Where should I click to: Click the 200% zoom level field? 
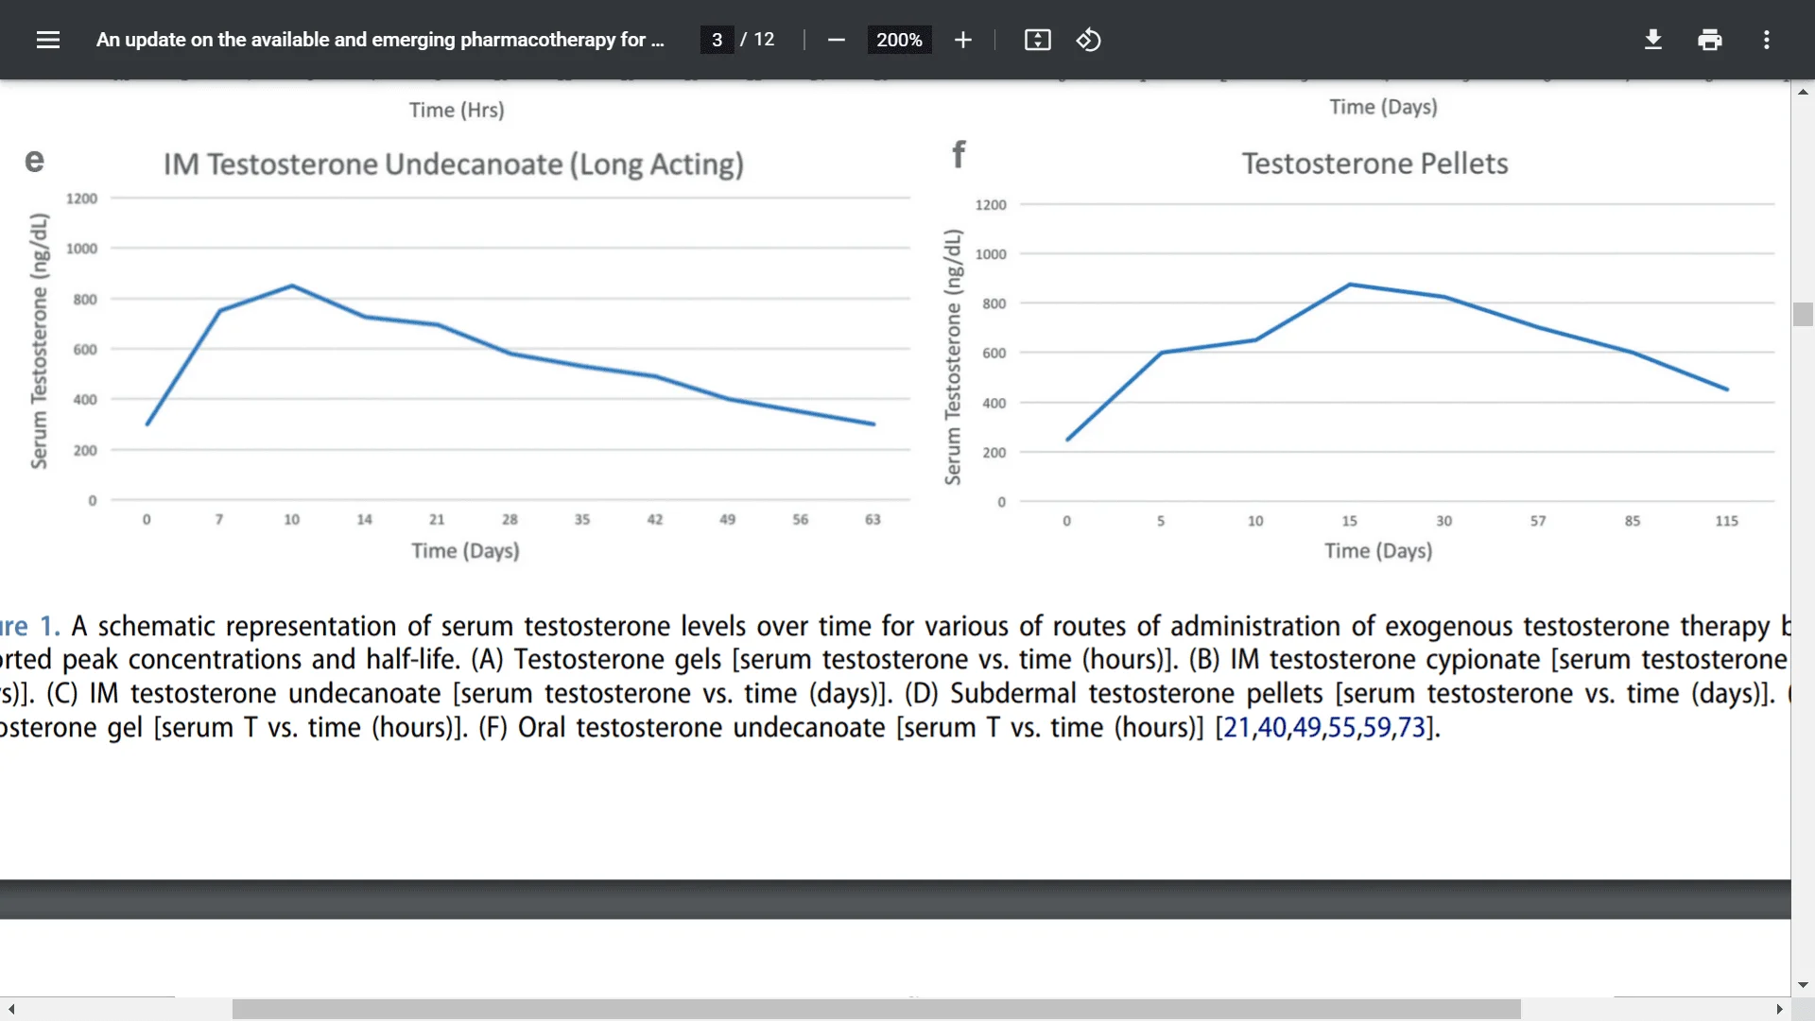click(x=899, y=40)
